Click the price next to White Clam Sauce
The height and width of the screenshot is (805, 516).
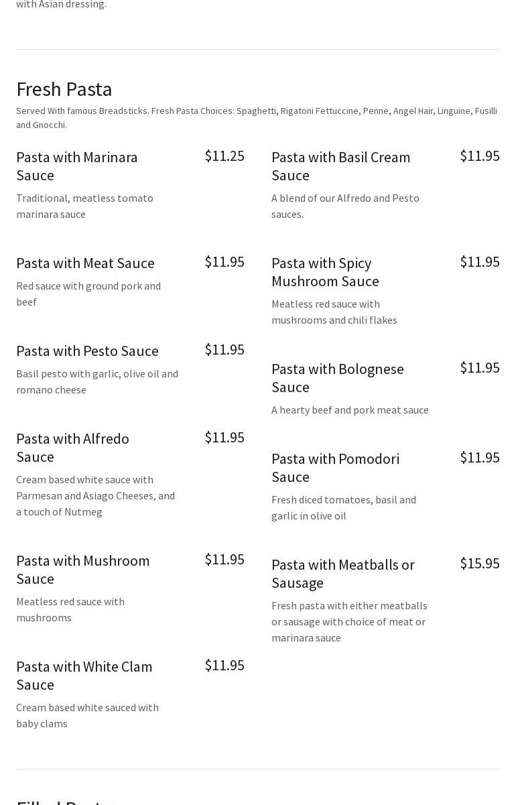click(x=224, y=665)
